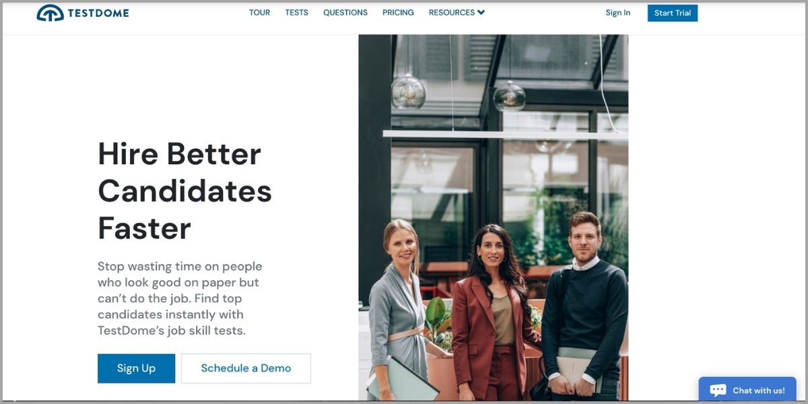This screenshot has width=808, height=404.
Task: Open the Chat with us widget
Action: coord(747,390)
